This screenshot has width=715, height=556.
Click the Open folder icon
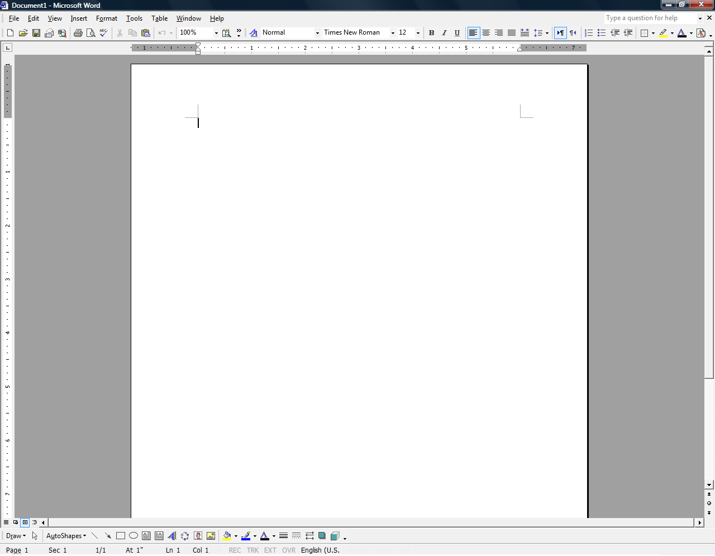[23, 33]
